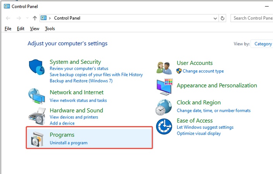Click the Control Panel icon in address bar
273x174 pixels.
pos(43,18)
